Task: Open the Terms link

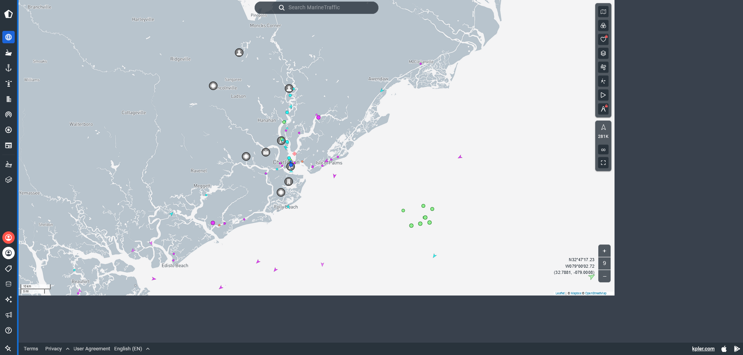Action: 31,348
